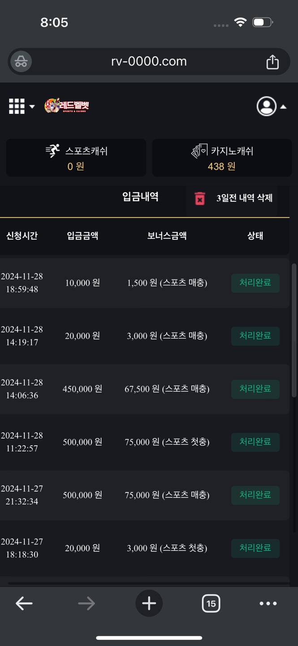Click the 3일전 내역 삭제 button

pos(244,198)
